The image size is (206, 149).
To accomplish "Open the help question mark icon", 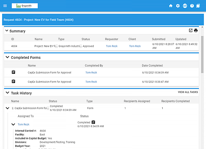I will [x=192, y=6].
